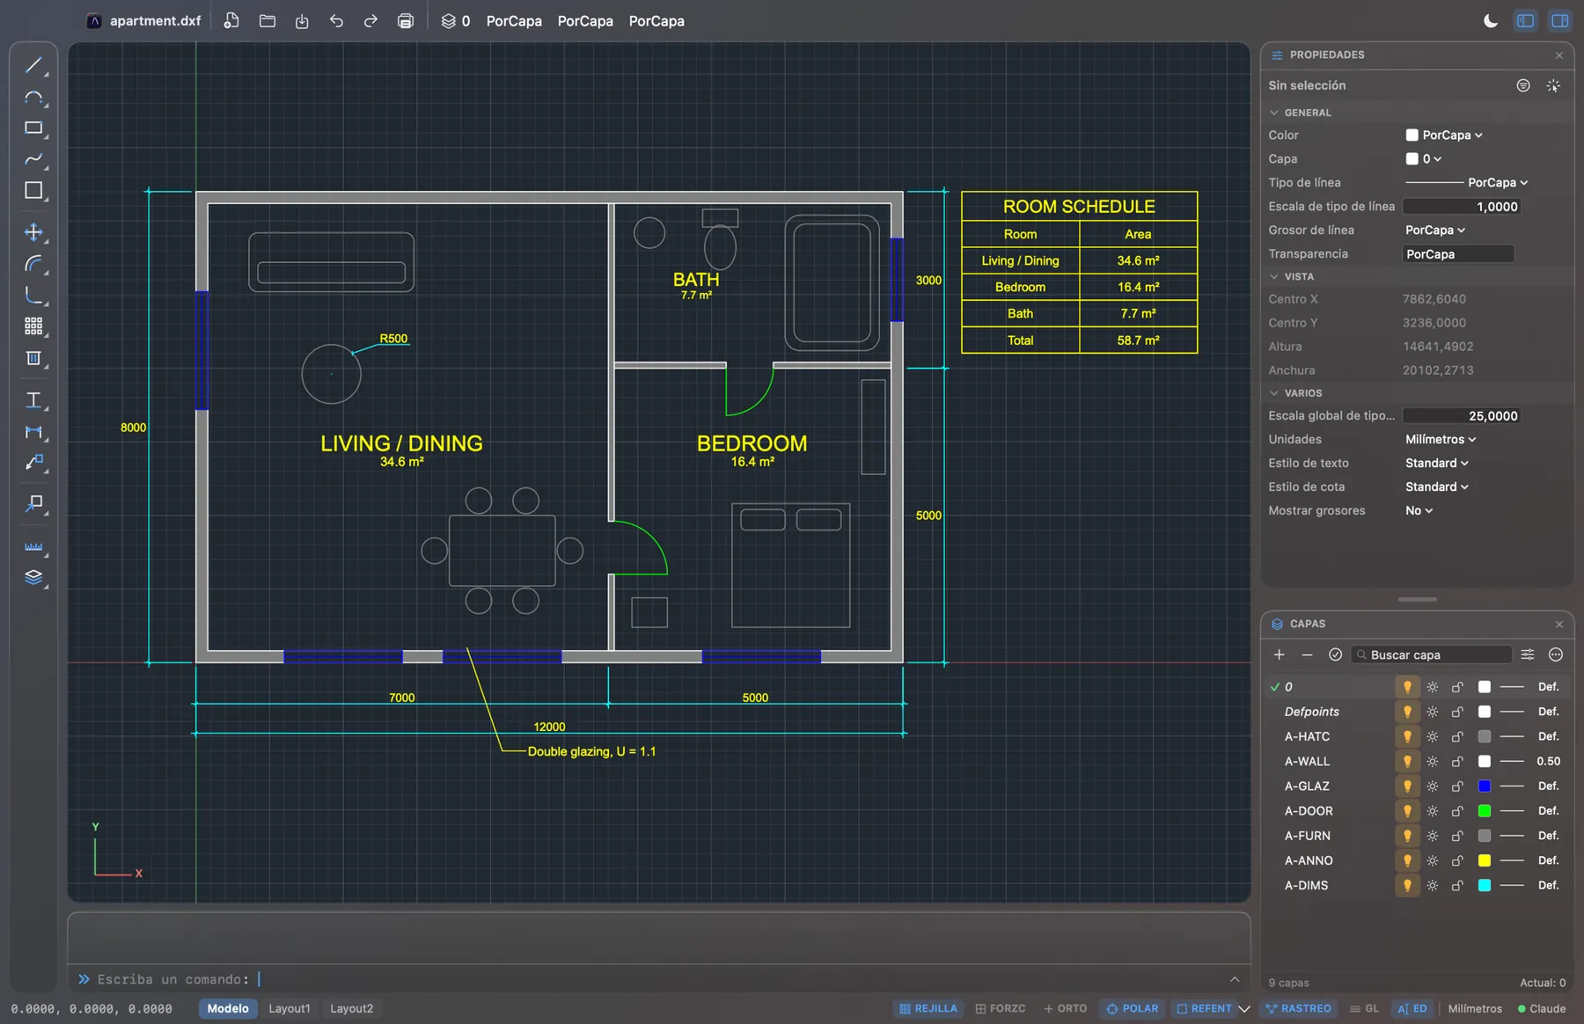Open the Measure ruler tool
This screenshot has width=1584, height=1024.
tap(33, 546)
